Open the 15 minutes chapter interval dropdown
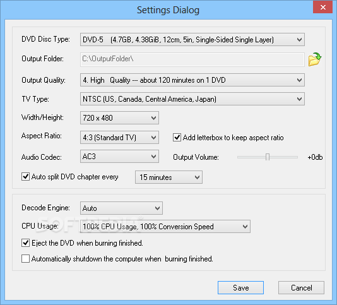 (x=168, y=177)
